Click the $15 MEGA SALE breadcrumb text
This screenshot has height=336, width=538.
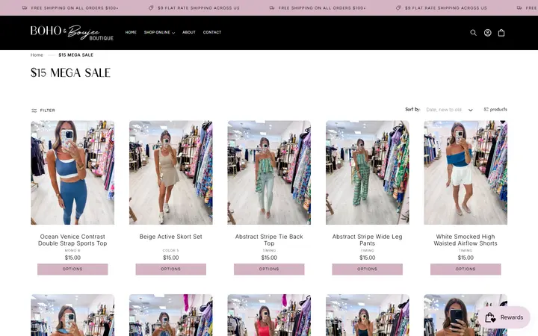click(x=75, y=55)
